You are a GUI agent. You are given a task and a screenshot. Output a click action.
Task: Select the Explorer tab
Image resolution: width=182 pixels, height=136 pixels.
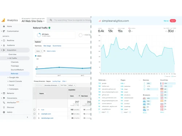[38, 42]
